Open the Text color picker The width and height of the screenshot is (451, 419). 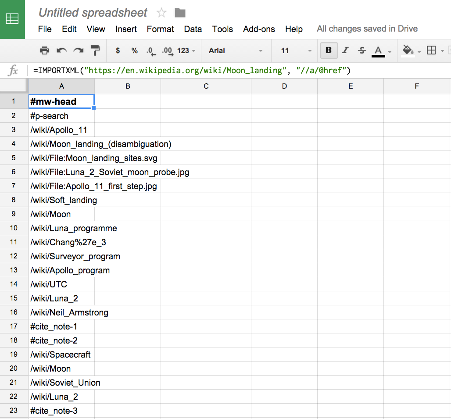(378, 50)
